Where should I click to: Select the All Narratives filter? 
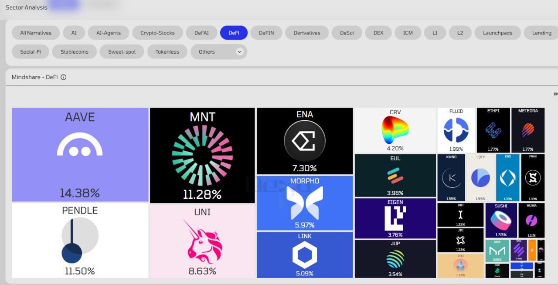36,33
